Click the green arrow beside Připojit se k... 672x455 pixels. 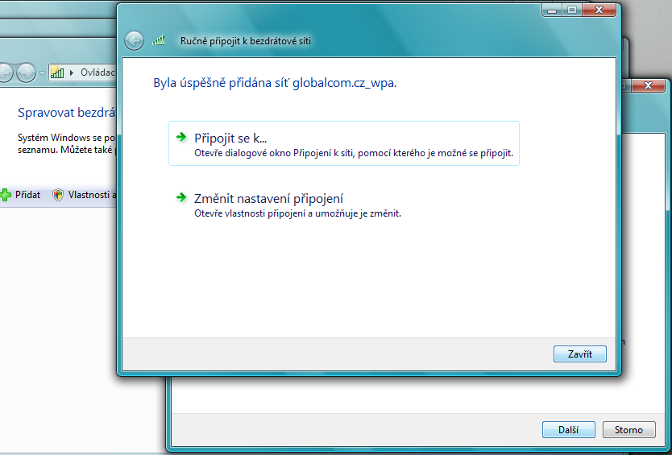[x=181, y=137]
